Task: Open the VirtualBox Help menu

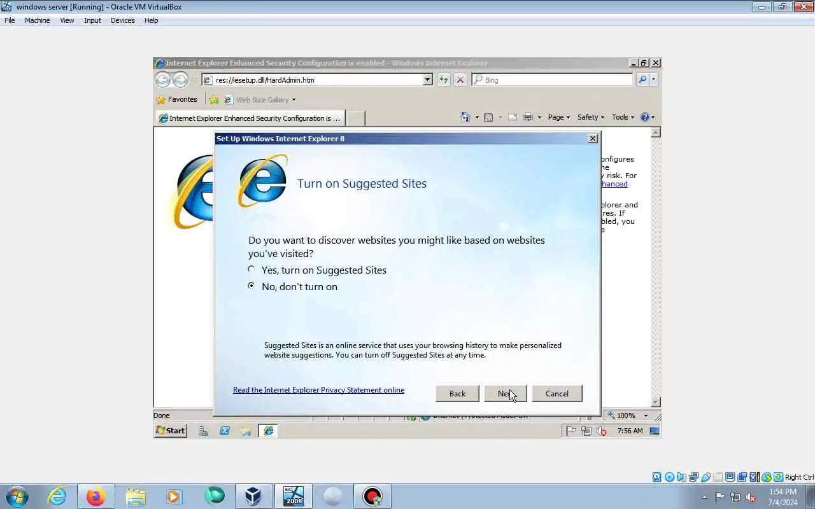Action: tap(151, 20)
